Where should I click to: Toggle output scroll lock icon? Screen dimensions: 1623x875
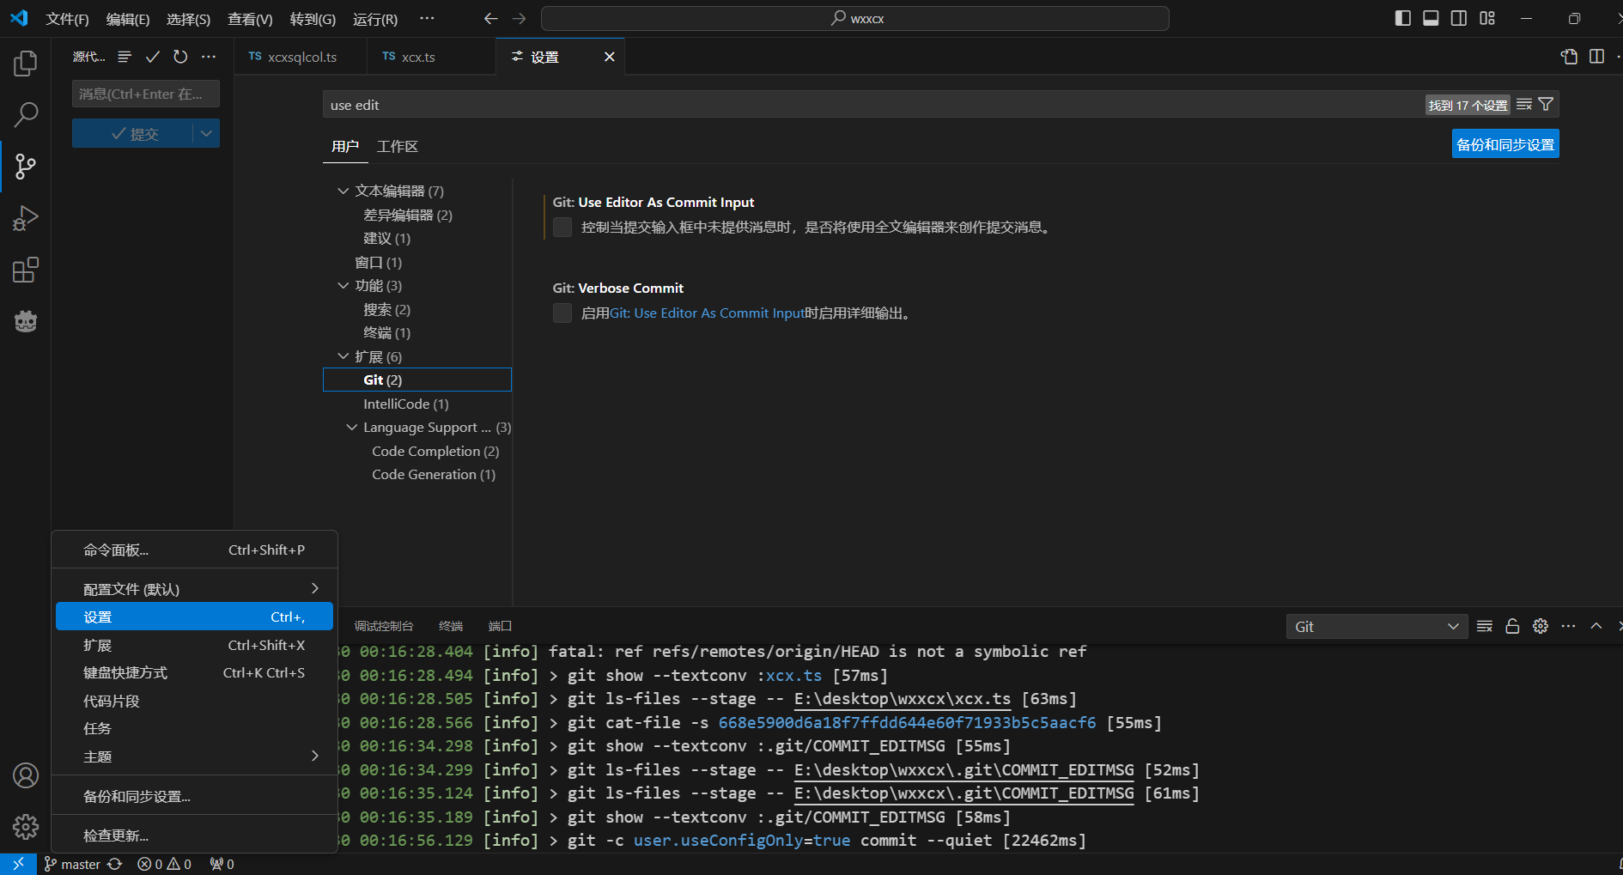[x=1512, y=626]
